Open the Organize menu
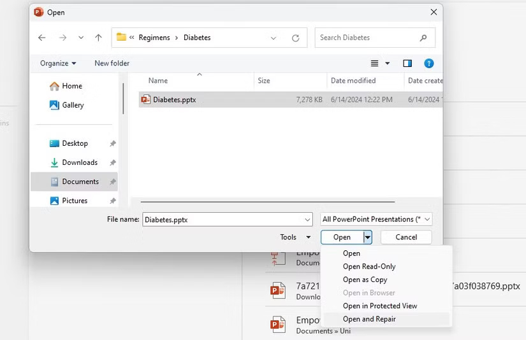 58,63
